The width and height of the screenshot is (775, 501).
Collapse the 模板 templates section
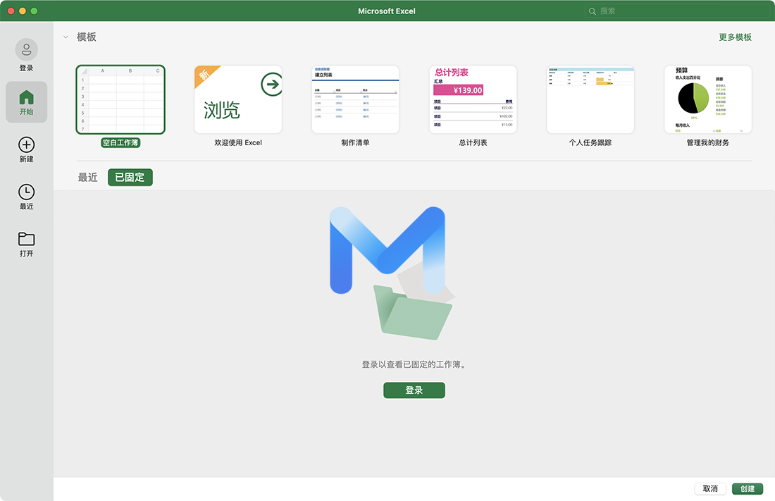click(x=66, y=37)
